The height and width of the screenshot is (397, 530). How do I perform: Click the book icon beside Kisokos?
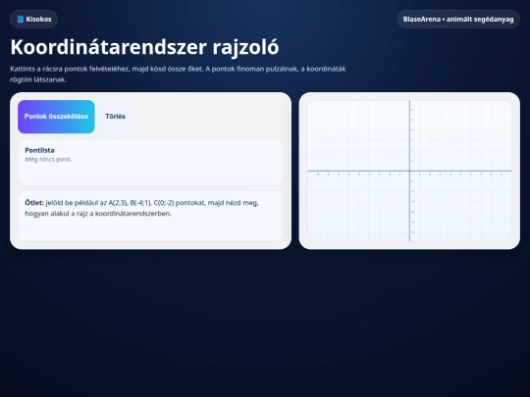(x=21, y=20)
